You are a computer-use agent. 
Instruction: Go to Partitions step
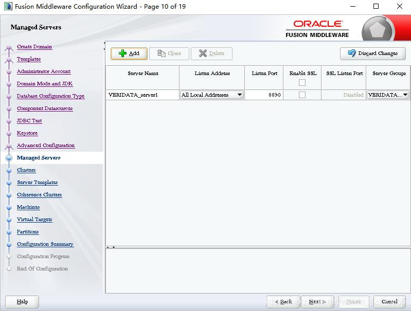[28, 232]
